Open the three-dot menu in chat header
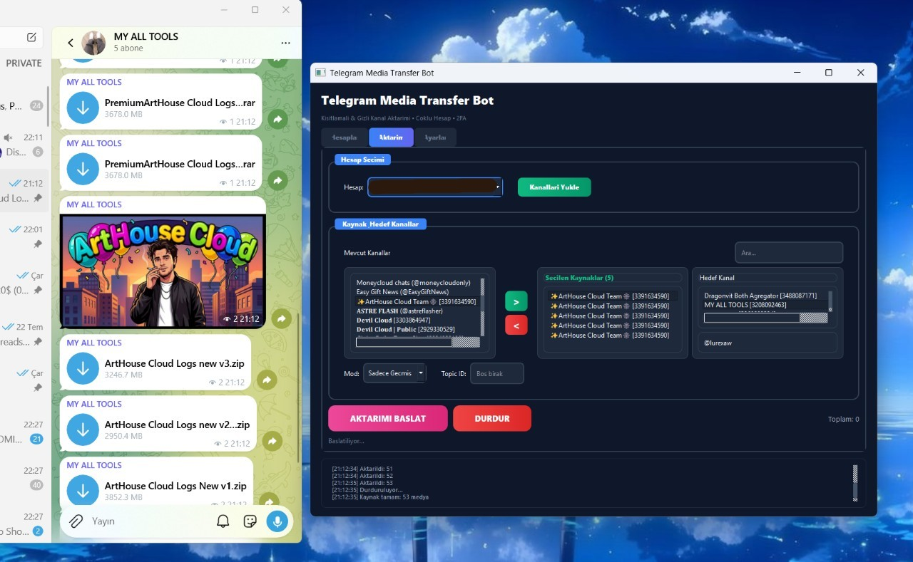 click(x=285, y=43)
